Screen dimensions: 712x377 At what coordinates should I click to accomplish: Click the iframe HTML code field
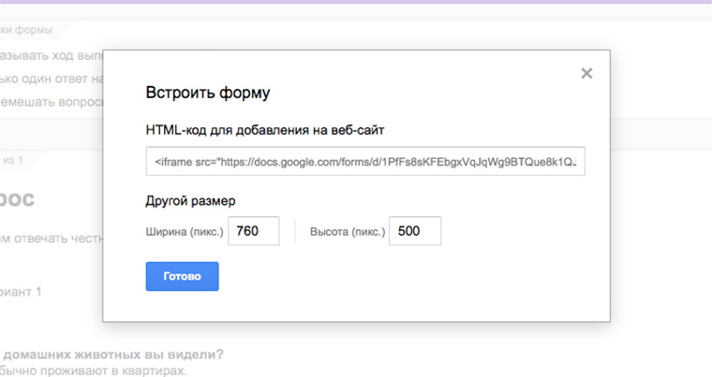point(365,161)
